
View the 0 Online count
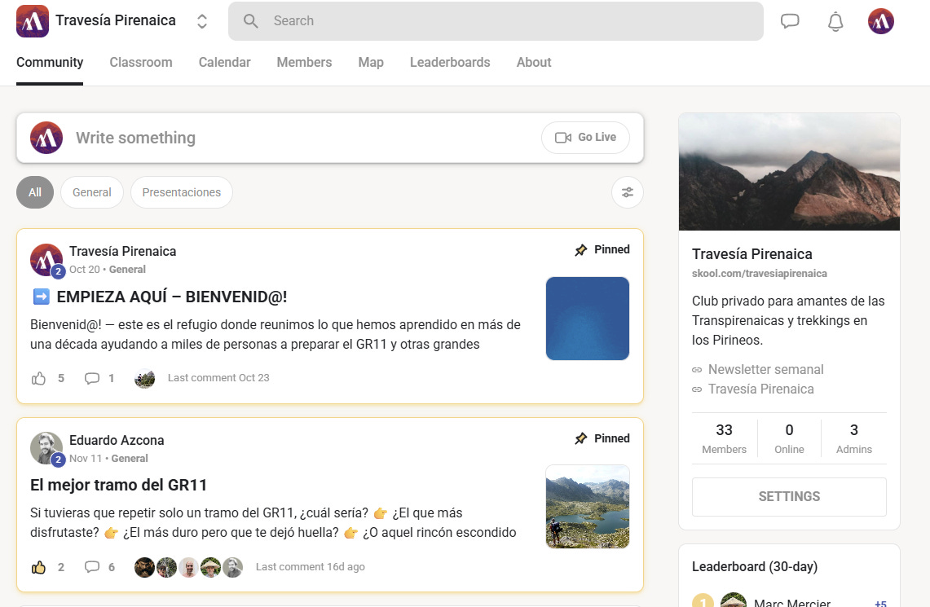click(x=789, y=438)
